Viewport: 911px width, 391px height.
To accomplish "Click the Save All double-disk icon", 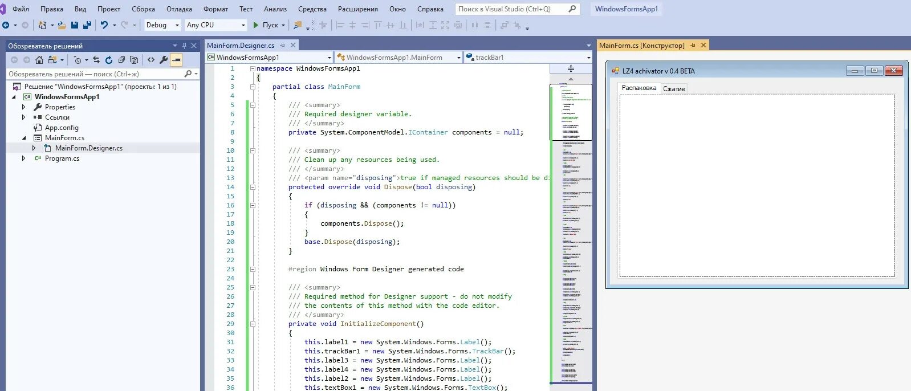I will (x=87, y=25).
